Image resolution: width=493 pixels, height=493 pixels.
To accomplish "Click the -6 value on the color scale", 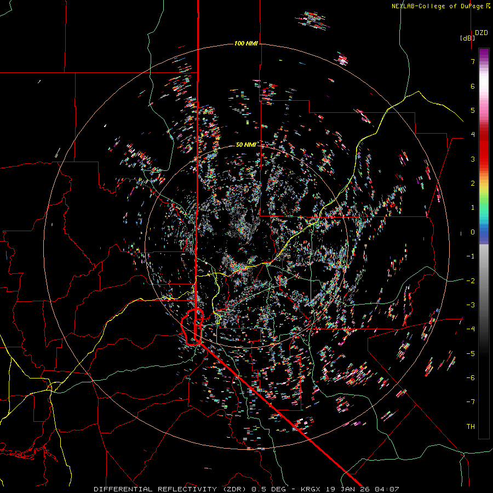I will coord(471,378).
